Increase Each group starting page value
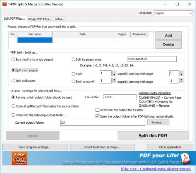Image resolution: width=196 pixels, height=174 pixels. [181, 79]
